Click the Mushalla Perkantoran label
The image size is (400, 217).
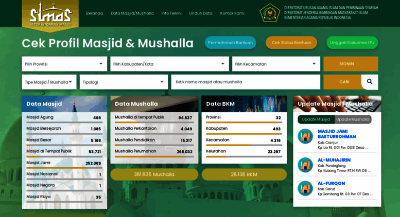[135, 129]
